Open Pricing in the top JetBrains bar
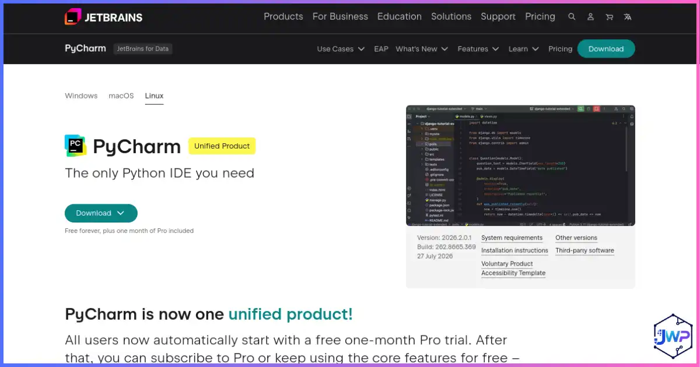Image resolution: width=700 pixels, height=367 pixels. tap(540, 16)
